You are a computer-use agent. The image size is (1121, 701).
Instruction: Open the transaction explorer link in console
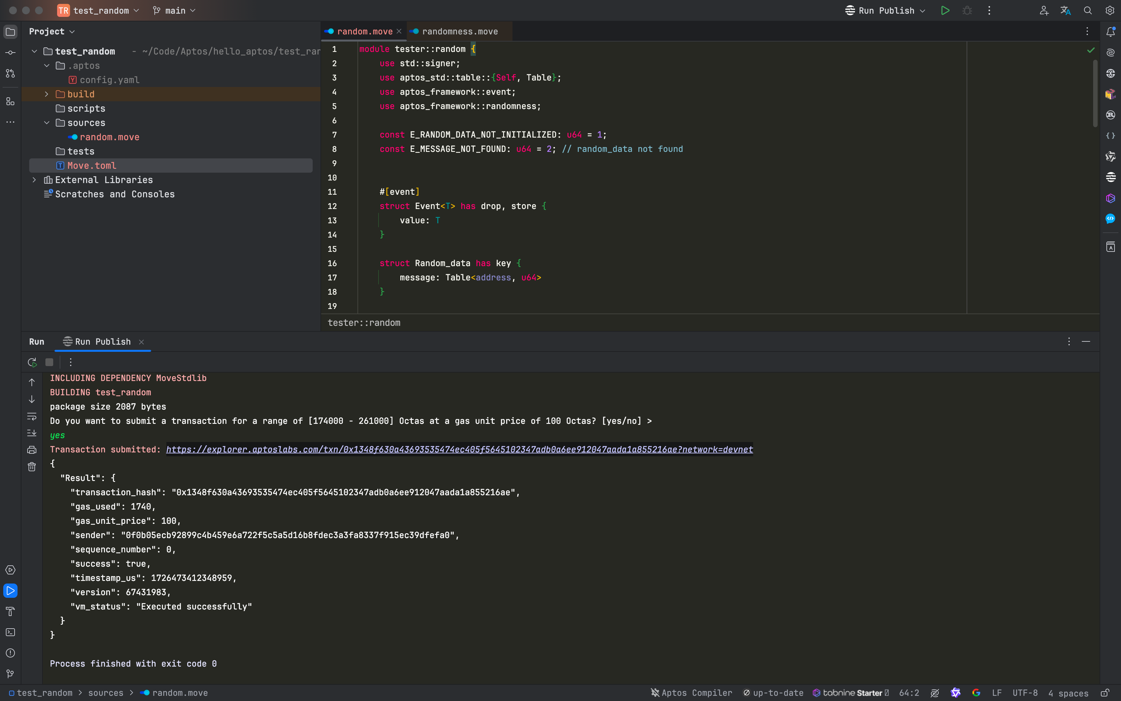click(460, 449)
